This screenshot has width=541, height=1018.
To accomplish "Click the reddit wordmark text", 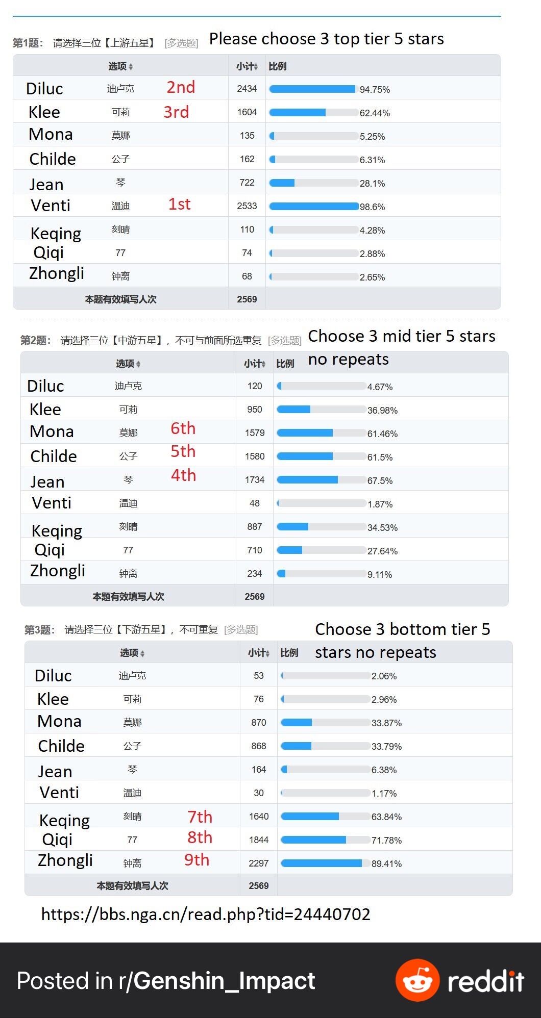I will coord(485,981).
